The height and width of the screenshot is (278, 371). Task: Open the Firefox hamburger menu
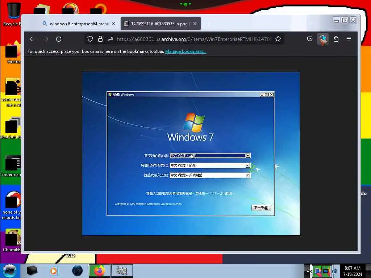pyautogui.click(x=349, y=39)
